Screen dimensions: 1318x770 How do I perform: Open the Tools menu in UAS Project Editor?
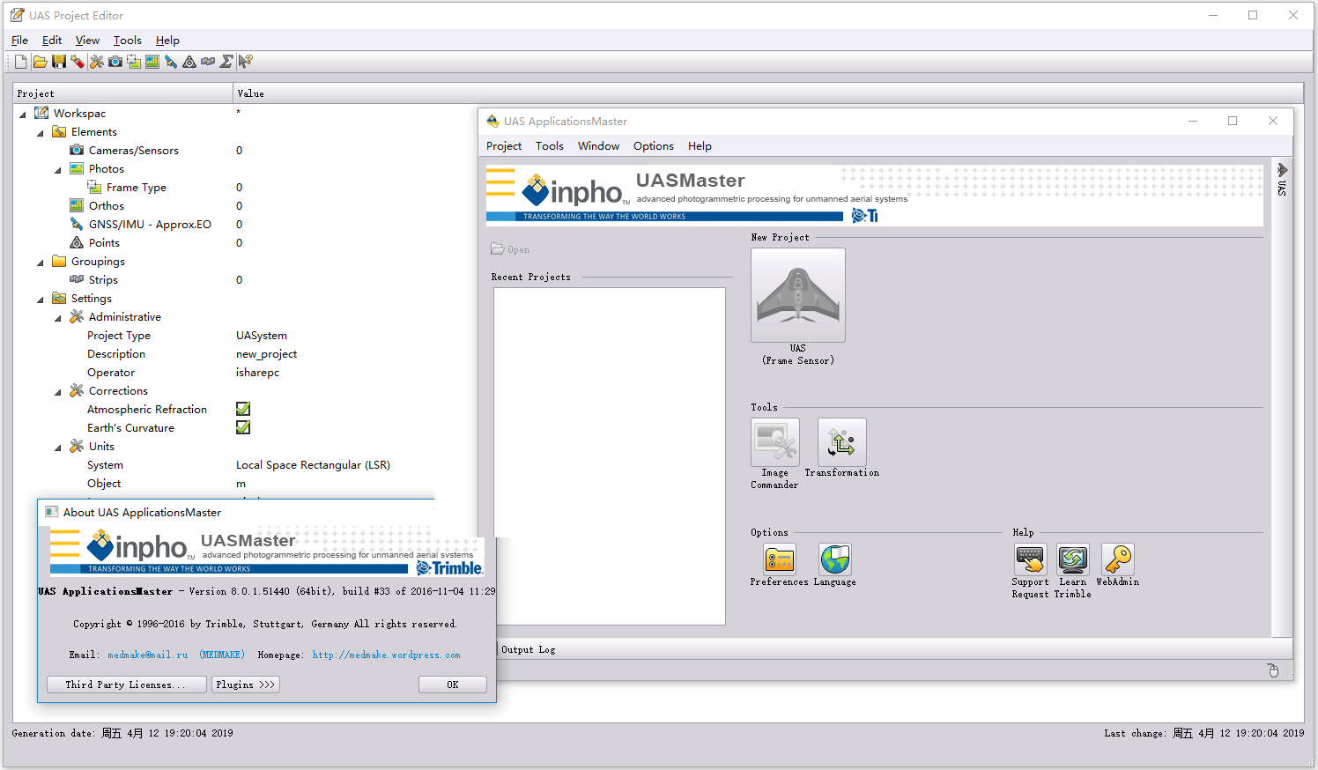click(x=127, y=41)
